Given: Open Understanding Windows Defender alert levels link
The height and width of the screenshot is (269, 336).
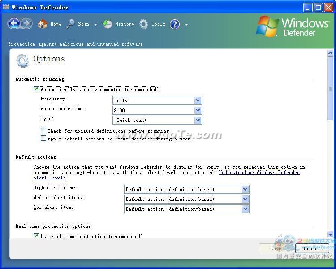Looking at the screenshot, I should [259, 172].
